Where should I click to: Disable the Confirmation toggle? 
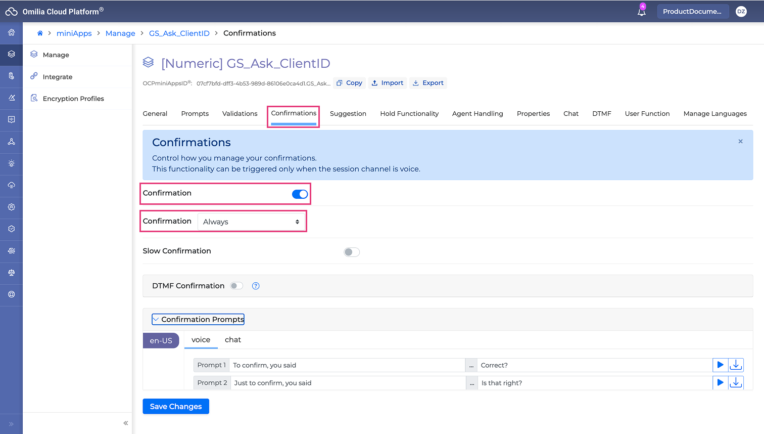coord(300,194)
